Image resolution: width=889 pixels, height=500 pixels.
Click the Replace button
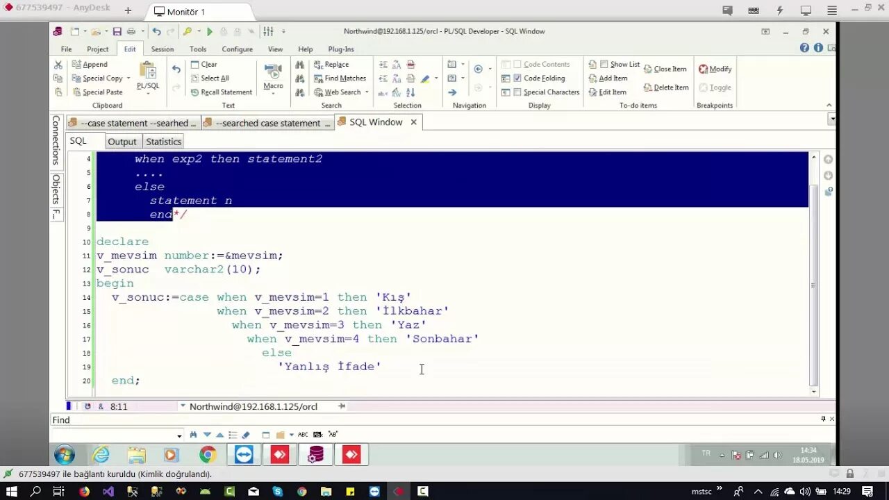point(331,65)
